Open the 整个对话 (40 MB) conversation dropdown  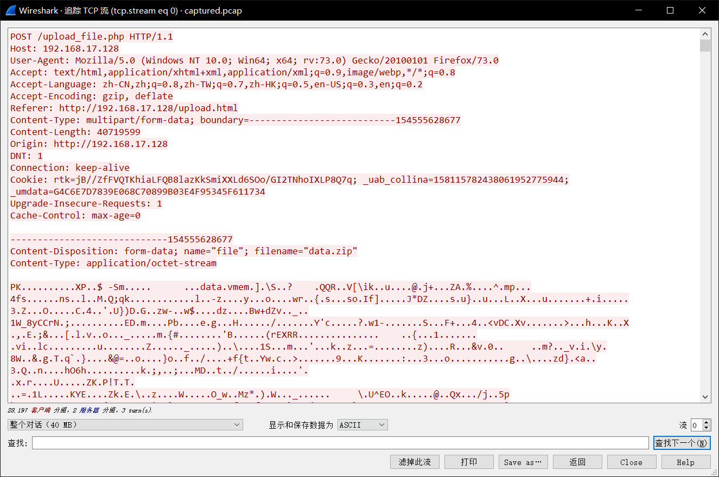(x=125, y=425)
